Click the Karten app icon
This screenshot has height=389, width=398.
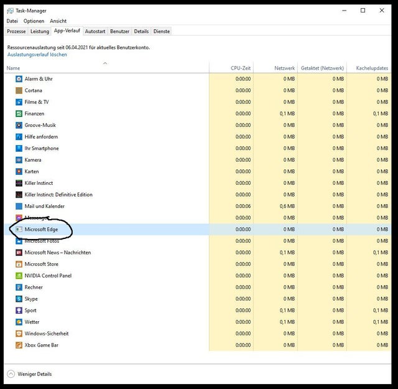pos(19,172)
